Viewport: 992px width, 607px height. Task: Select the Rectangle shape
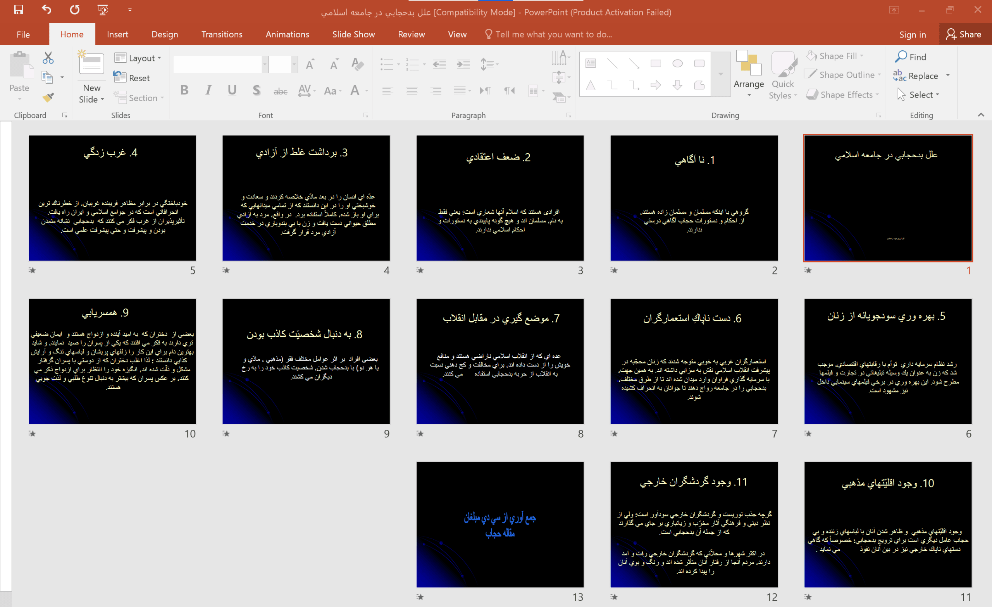[x=656, y=63]
